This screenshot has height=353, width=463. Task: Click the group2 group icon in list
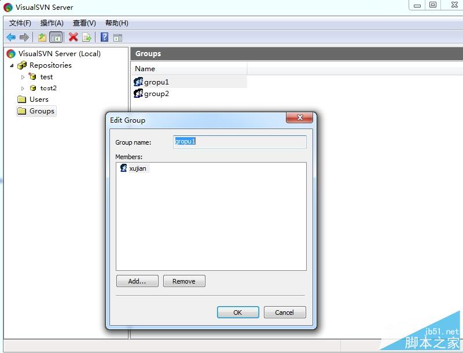point(138,94)
